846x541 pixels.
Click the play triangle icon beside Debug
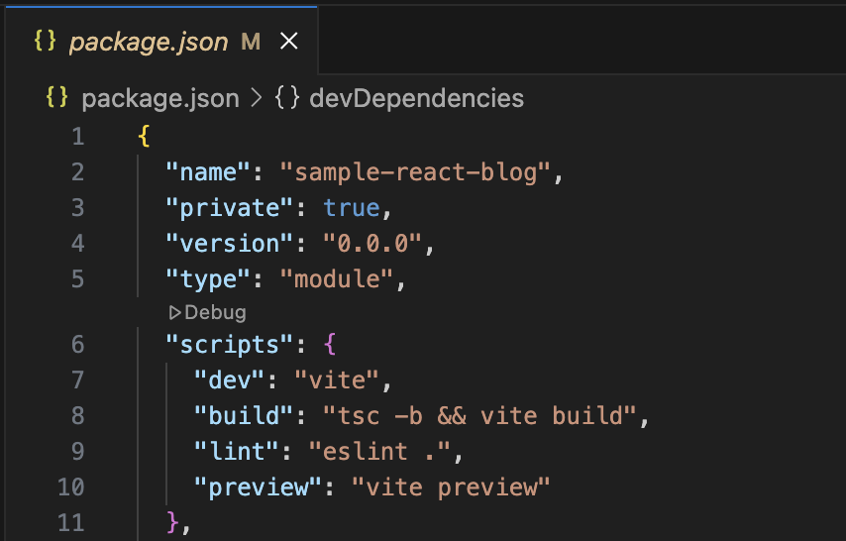pyautogui.click(x=175, y=312)
